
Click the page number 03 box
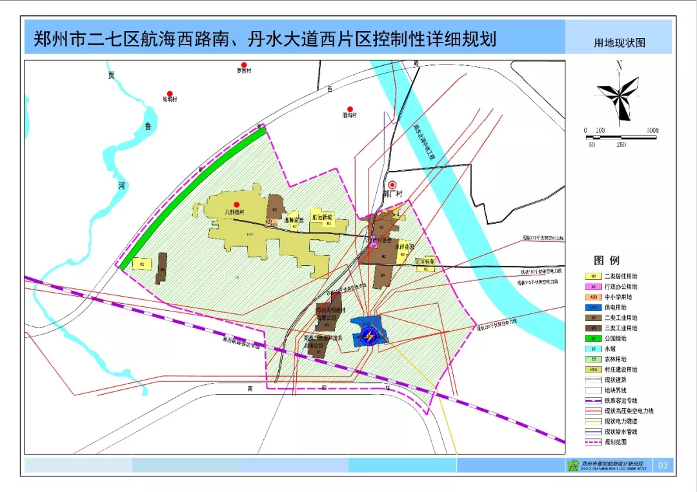pyautogui.click(x=663, y=466)
